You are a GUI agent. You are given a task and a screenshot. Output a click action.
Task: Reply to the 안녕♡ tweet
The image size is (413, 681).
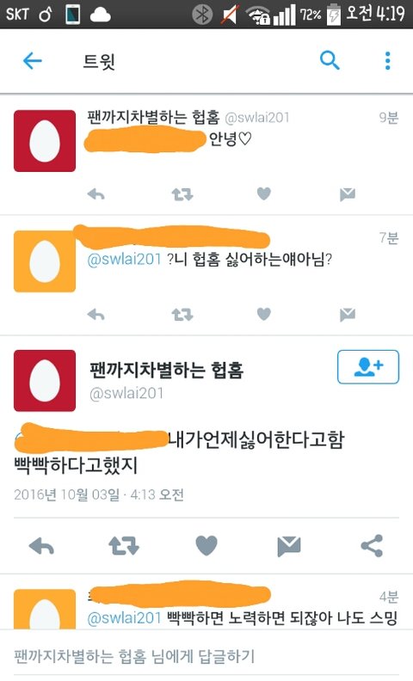click(96, 194)
